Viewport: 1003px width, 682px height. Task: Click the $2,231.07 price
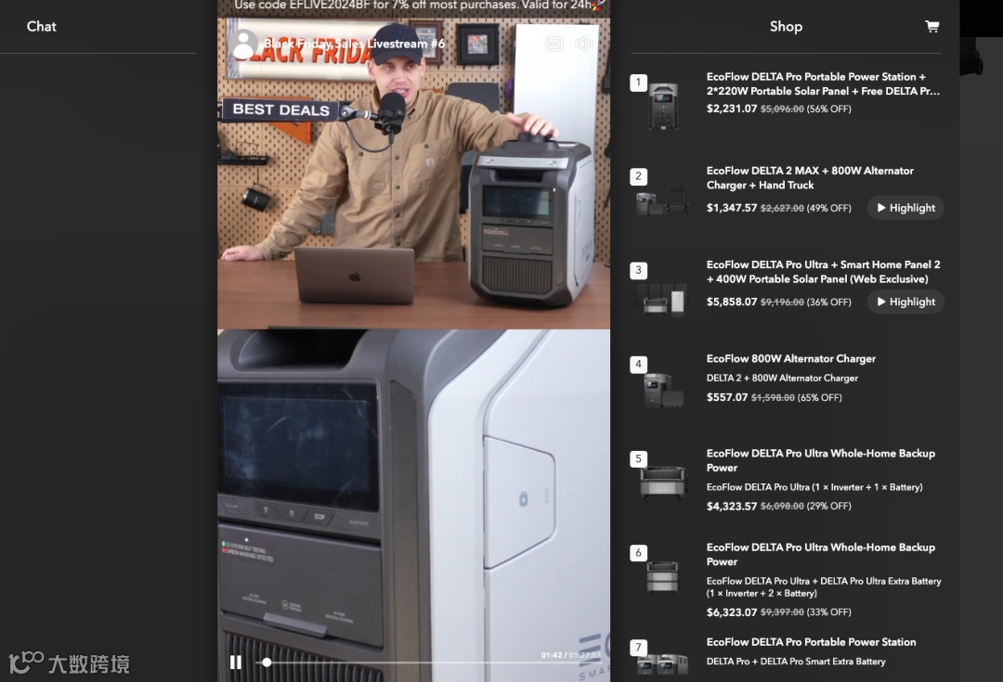[732, 109]
